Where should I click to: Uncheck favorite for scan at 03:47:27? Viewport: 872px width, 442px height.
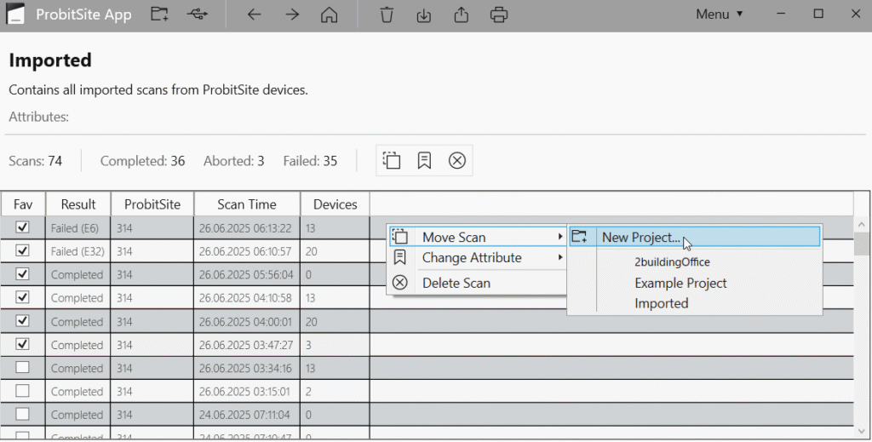point(22,344)
